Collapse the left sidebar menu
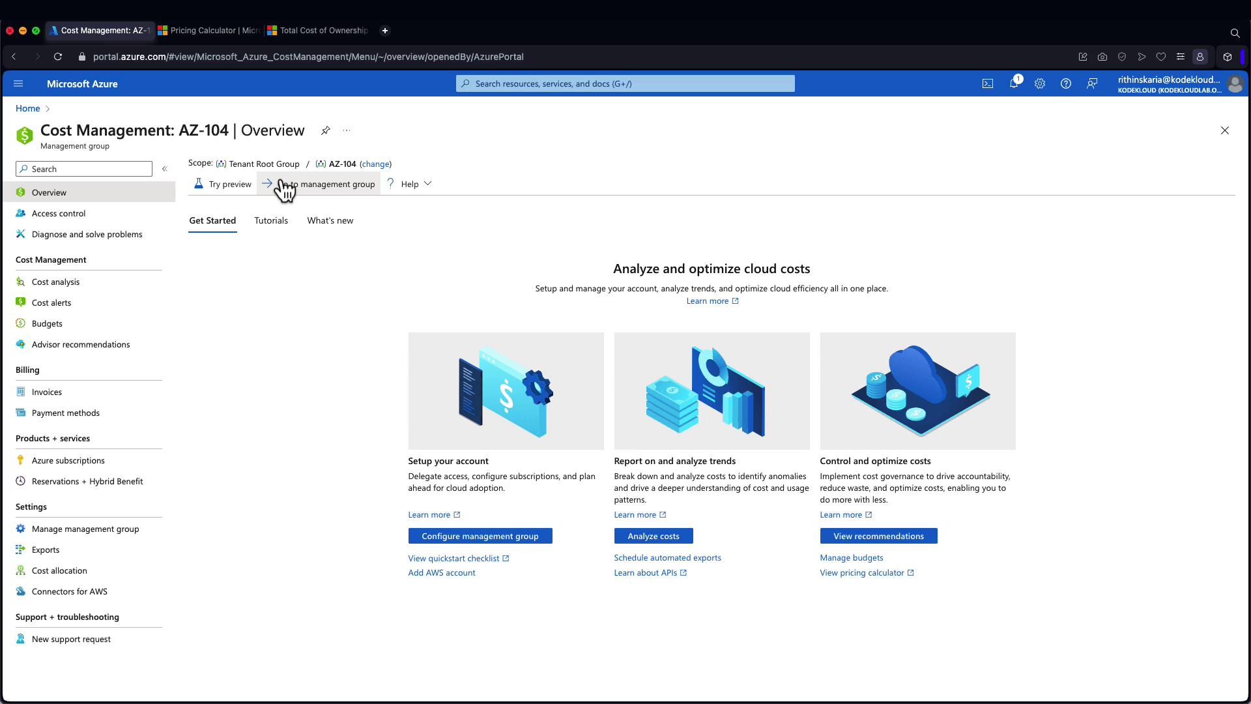The width and height of the screenshot is (1251, 704). click(165, 169)
